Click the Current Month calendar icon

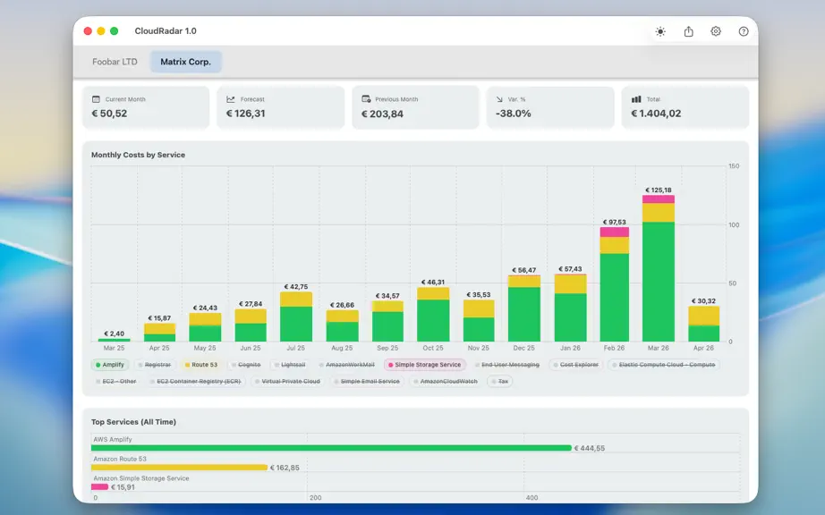click(x=96, y=98)
